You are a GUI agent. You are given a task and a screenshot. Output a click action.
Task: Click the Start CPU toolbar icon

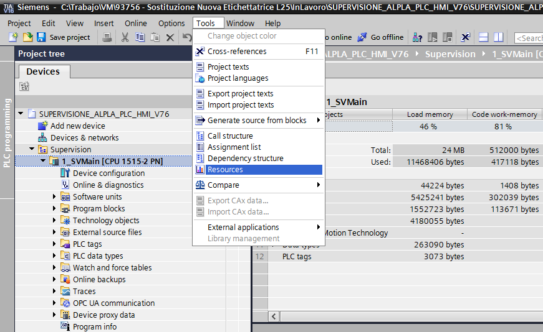[x=432, y=37]
